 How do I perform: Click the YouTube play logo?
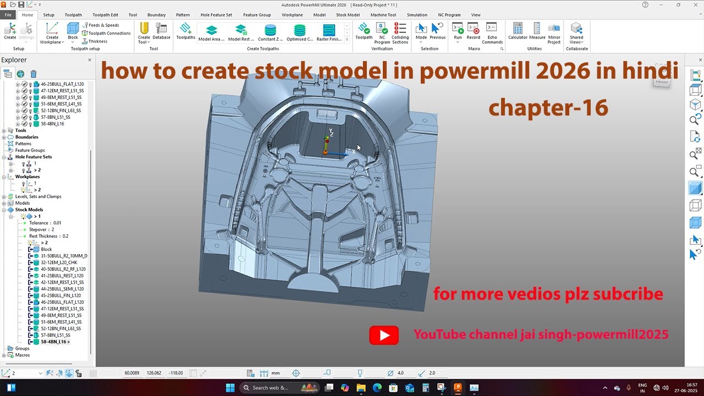coord(384,335)
